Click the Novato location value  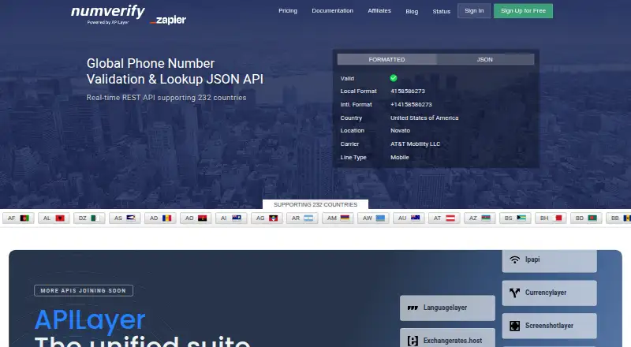(401, 130)
